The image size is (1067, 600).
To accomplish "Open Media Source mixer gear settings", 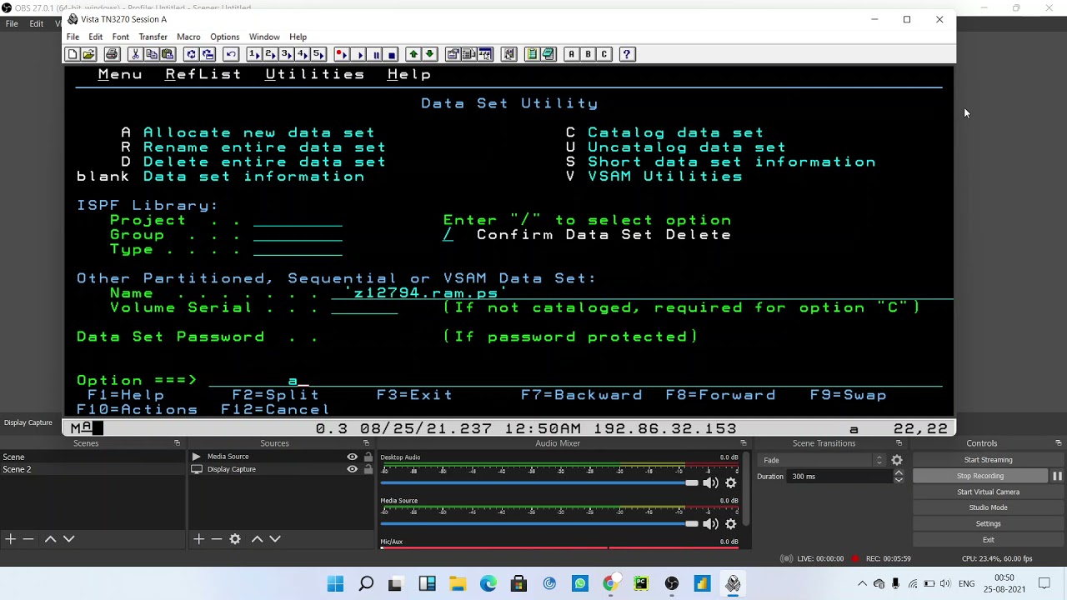I will point(731,524).
